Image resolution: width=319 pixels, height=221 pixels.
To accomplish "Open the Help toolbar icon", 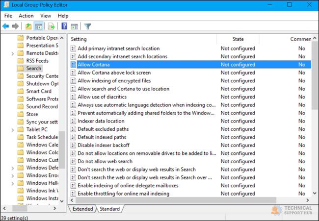I will [64, 26].
